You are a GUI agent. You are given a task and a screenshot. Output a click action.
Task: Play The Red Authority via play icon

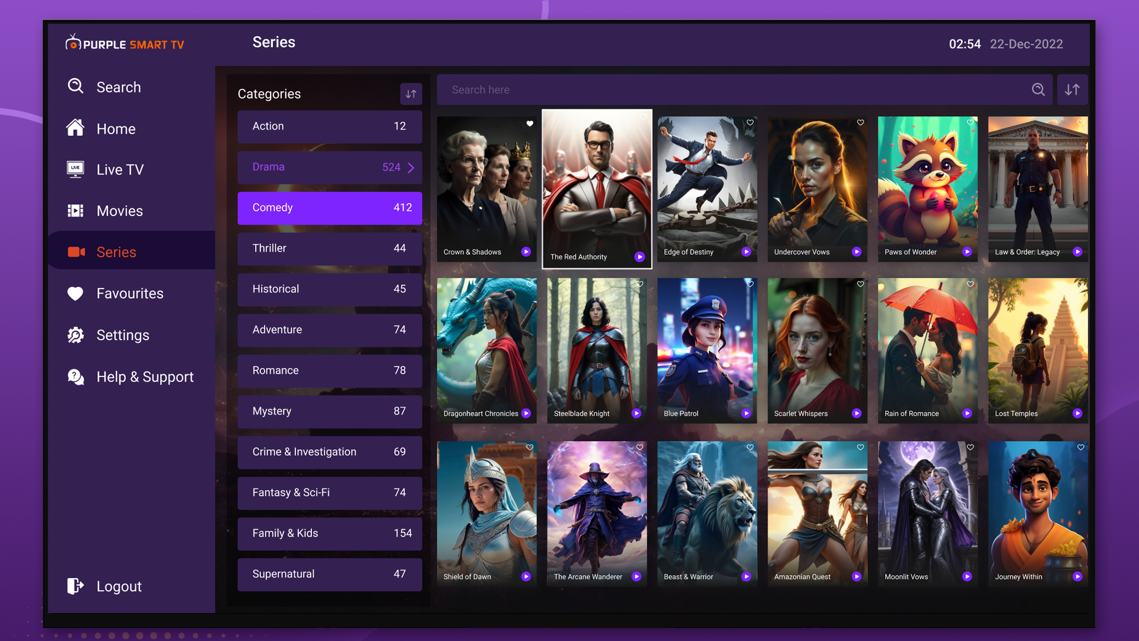pyautogui.click(x=640, y=257)
